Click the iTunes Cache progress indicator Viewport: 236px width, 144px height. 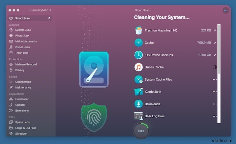[215, 67]
